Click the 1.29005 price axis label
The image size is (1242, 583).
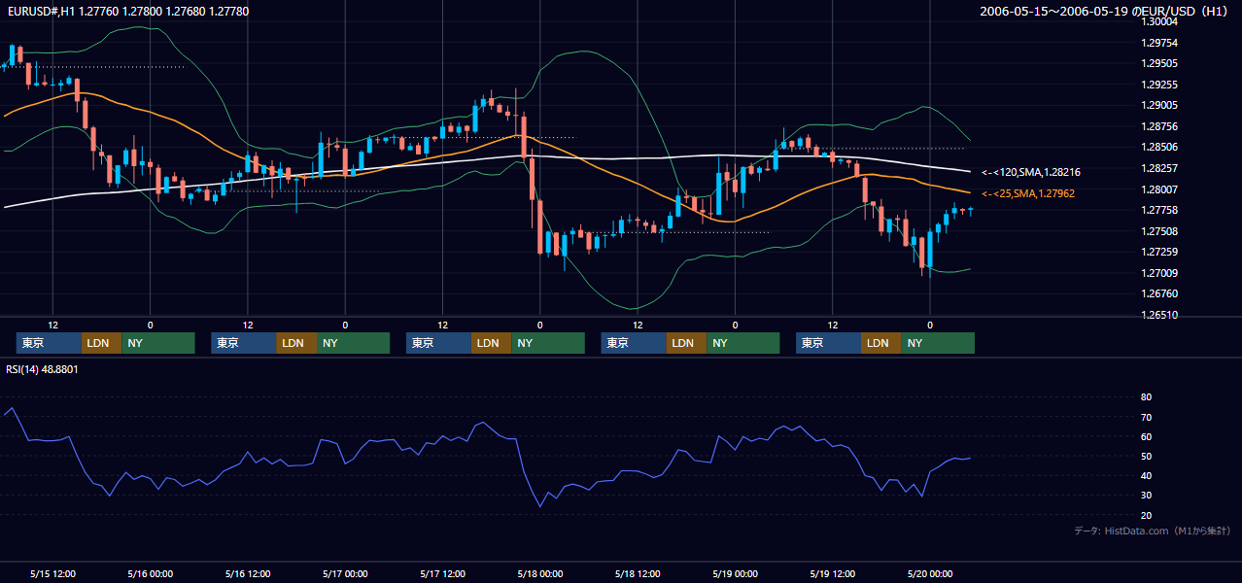coord(1158,105)
